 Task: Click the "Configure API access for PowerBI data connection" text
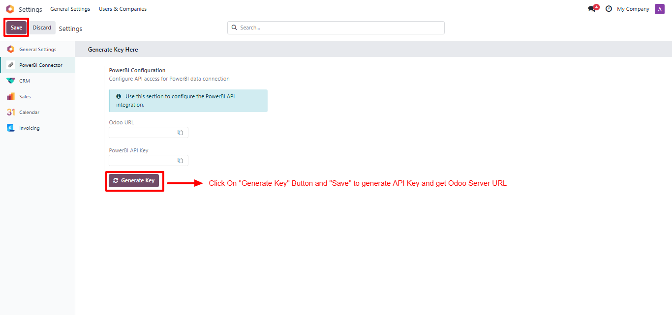pos(169,79)
